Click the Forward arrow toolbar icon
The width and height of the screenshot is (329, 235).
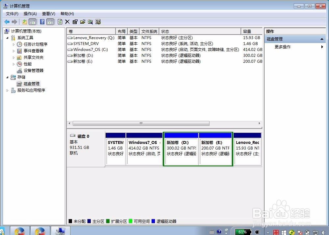[14, 22]
